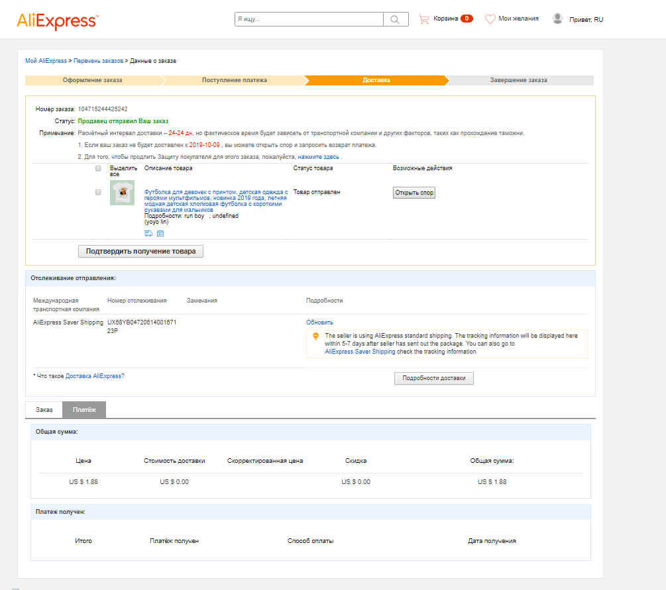
Task: Click tracking number UX68YB04720614001671
Action: point(142,326)
